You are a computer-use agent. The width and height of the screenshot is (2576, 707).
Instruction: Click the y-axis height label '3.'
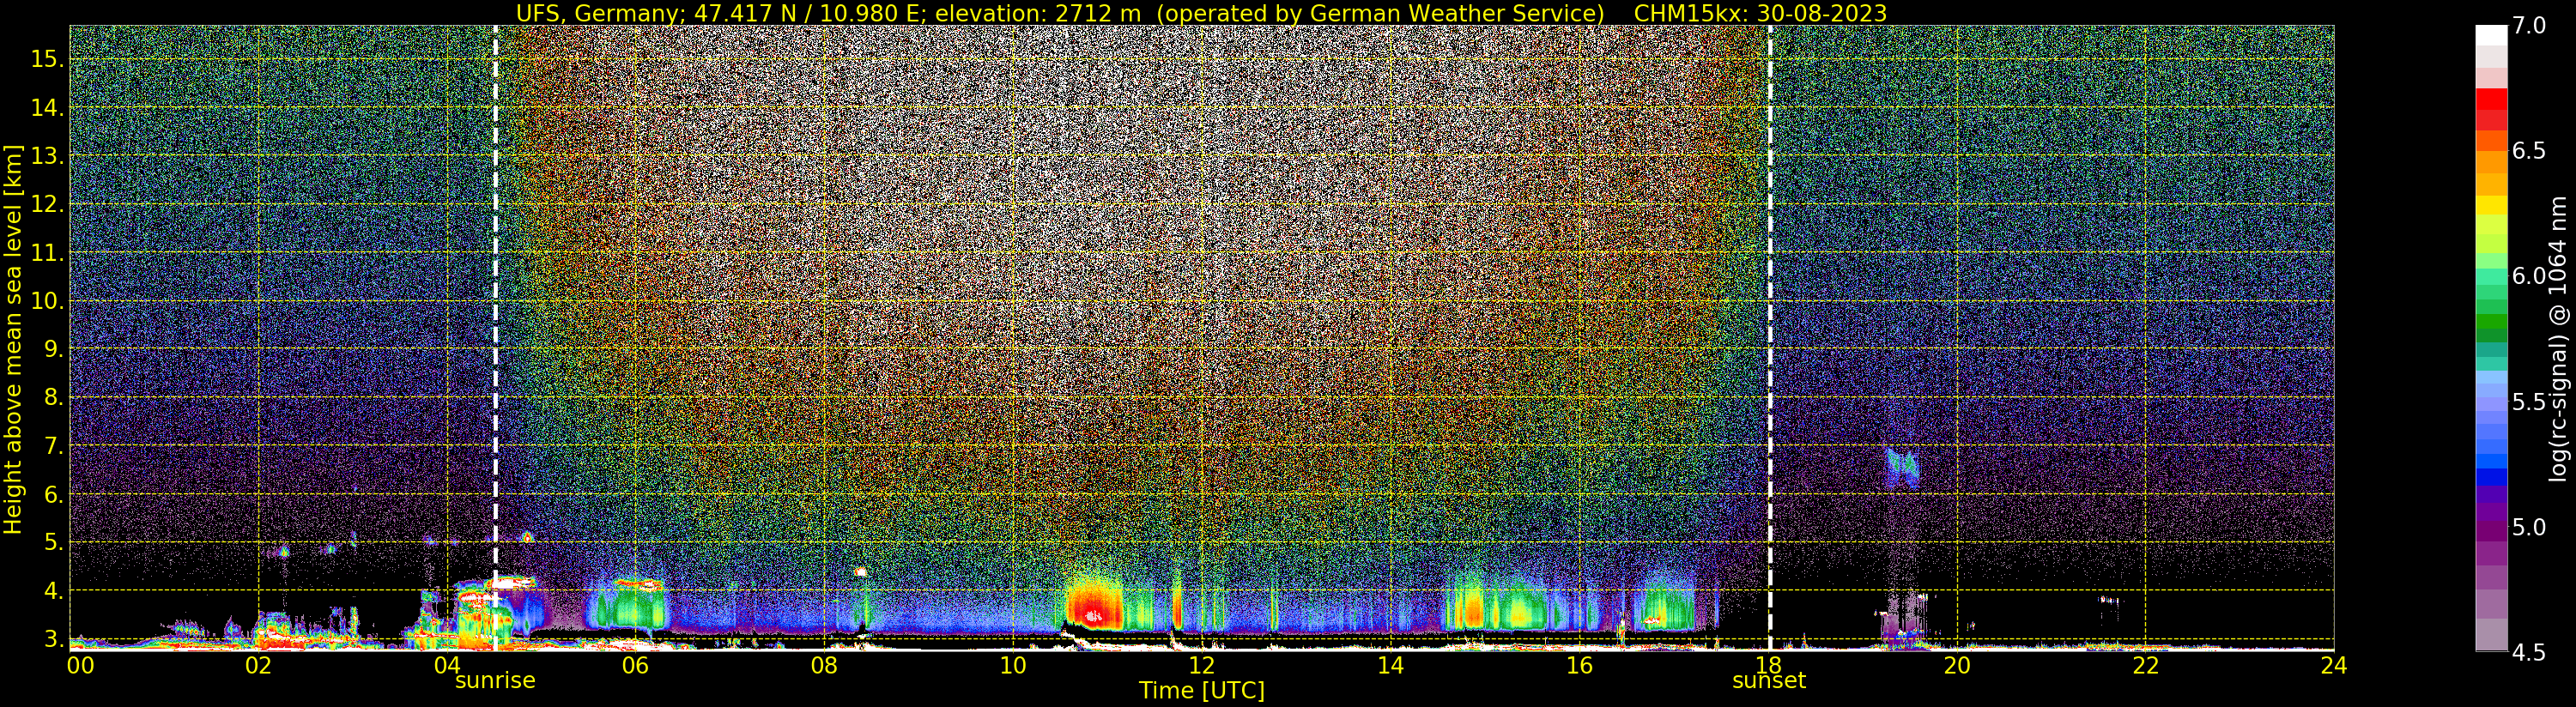click(x=53, y=638)
